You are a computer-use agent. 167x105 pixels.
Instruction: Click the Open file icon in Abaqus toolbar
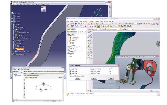click(x=71, y=24)
